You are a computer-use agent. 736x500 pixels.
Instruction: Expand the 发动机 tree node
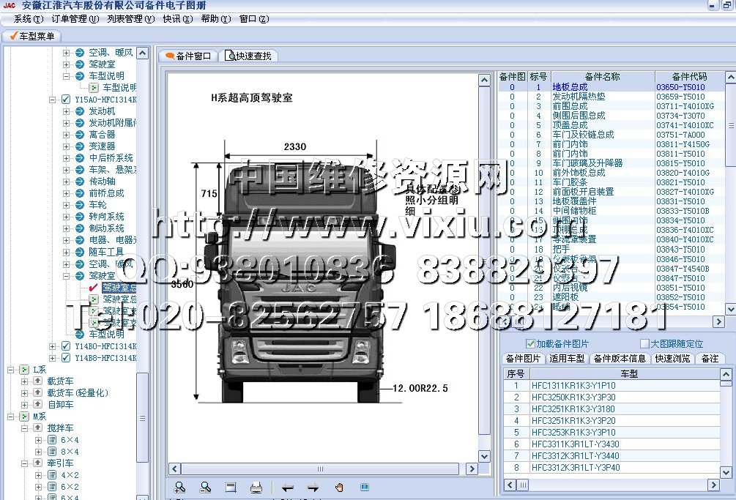pyautogui.click(x=66, y=111)
